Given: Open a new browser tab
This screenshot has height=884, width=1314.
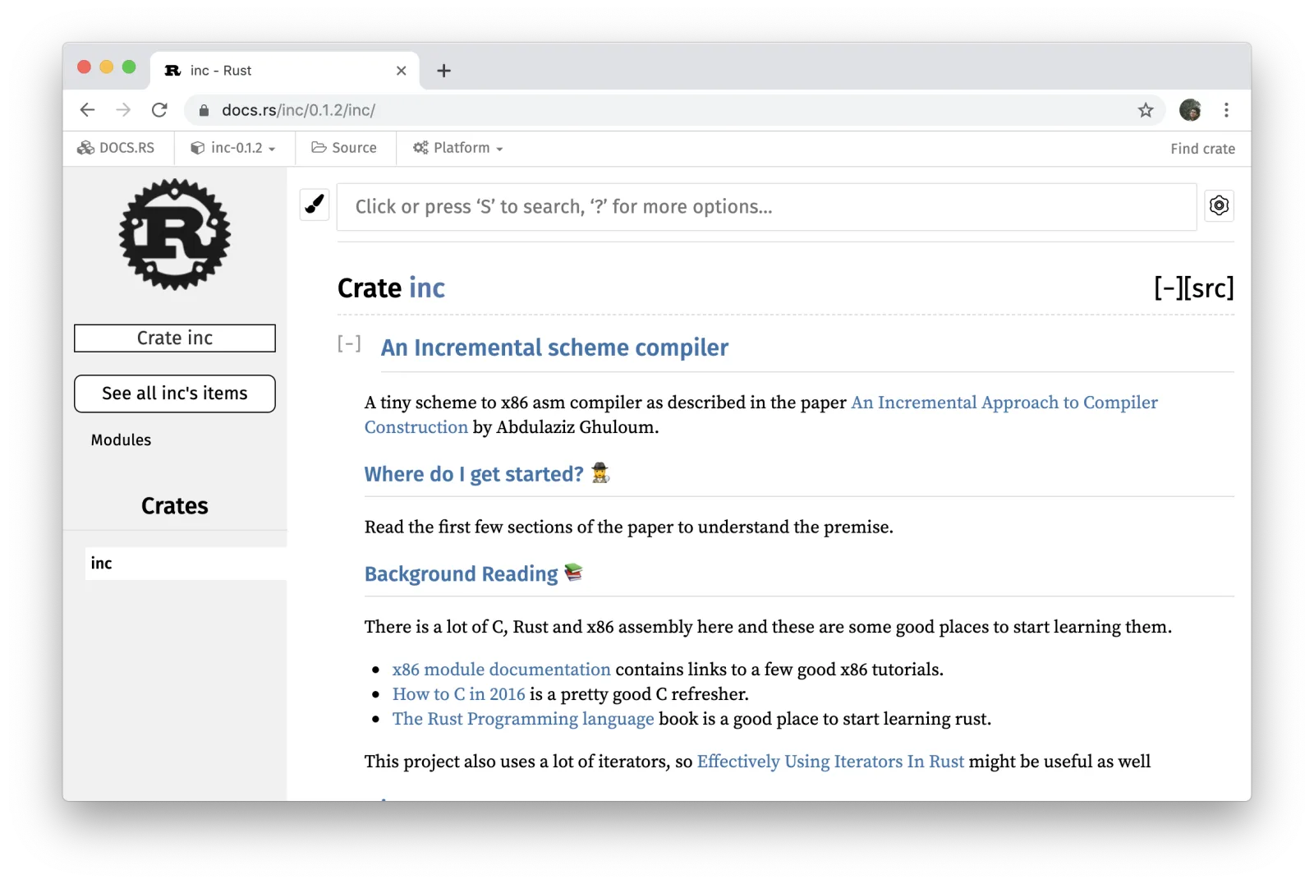Looking at the screenshot, I should tap(443, 71).
